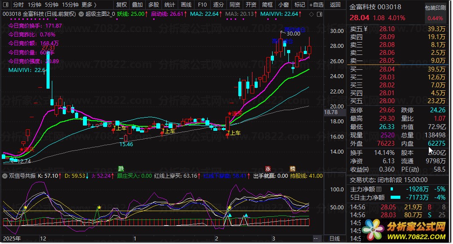Open the F10 company info
The width and height of the screenshot is (453, 244).
(202, 5)
